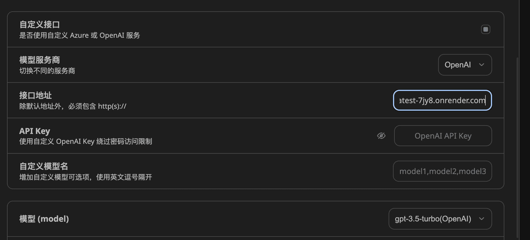Click the 自定义模型名 heading label
This screenshot has height=240, width=530.
click(x=44, y=166)
